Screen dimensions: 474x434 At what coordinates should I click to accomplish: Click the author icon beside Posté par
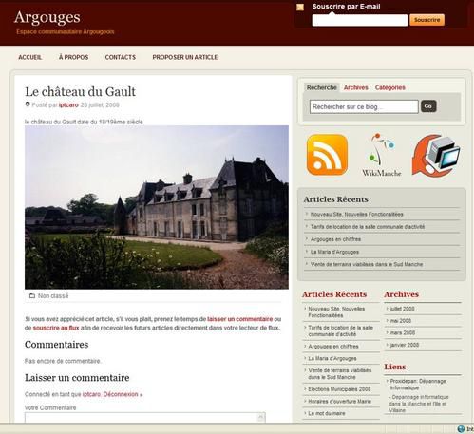pos(28,104)
